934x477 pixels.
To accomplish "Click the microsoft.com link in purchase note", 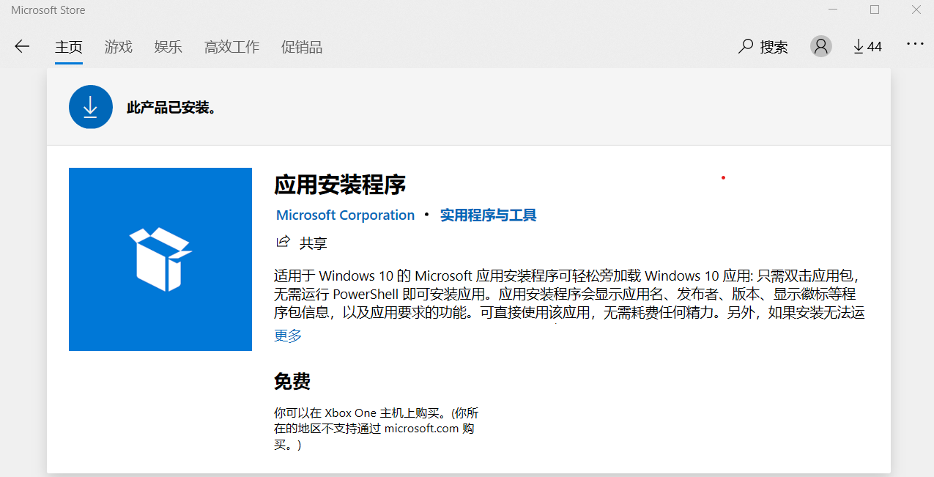I will coord(421,429).
